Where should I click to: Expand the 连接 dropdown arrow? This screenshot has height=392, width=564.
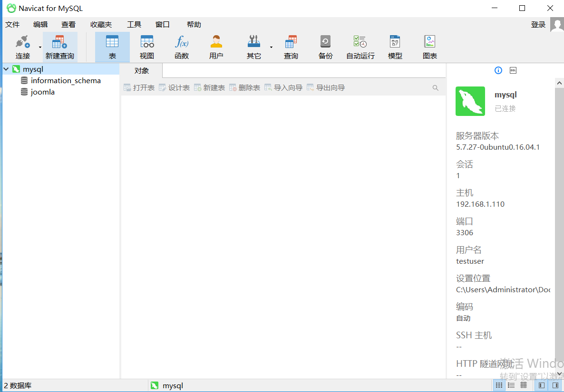[40, 47]
